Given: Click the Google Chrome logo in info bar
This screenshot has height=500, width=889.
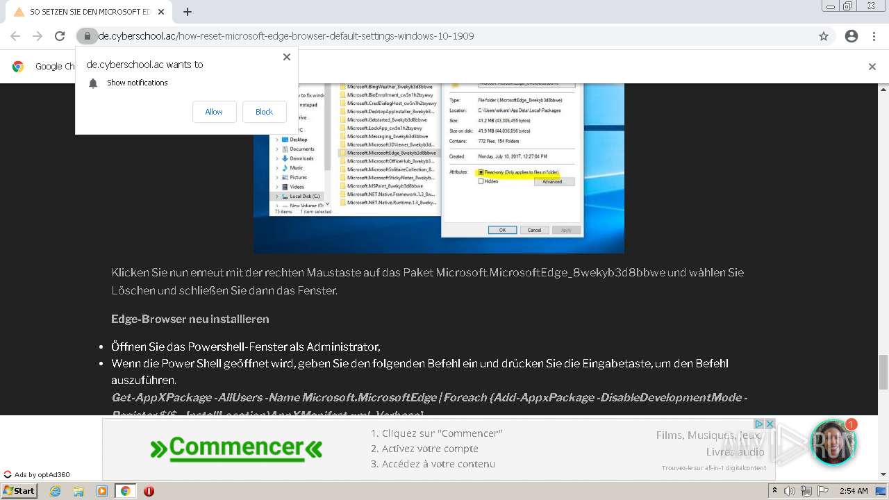Looking at the screenshot, I should pos(18,67).
